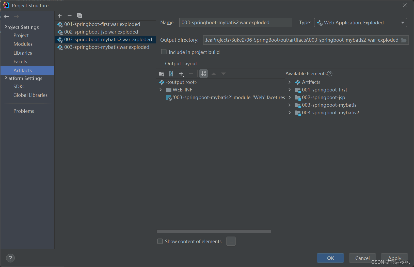Open Global Libraries settings
The height and width of the screenshot is (267, 414).
click(x=30, y=95)
